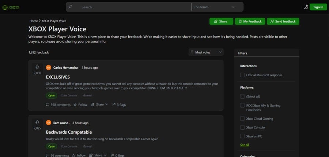Click Games! tag on Backwards Compatable post
The width and height of the screenshot is (329, 157).
[x=87, y=146]
